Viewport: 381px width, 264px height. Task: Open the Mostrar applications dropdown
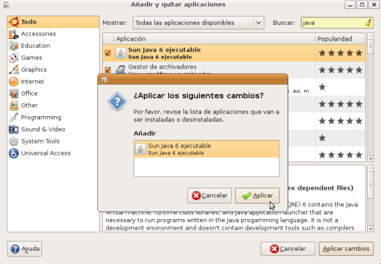pyautogui.click(x=198, y=23)
